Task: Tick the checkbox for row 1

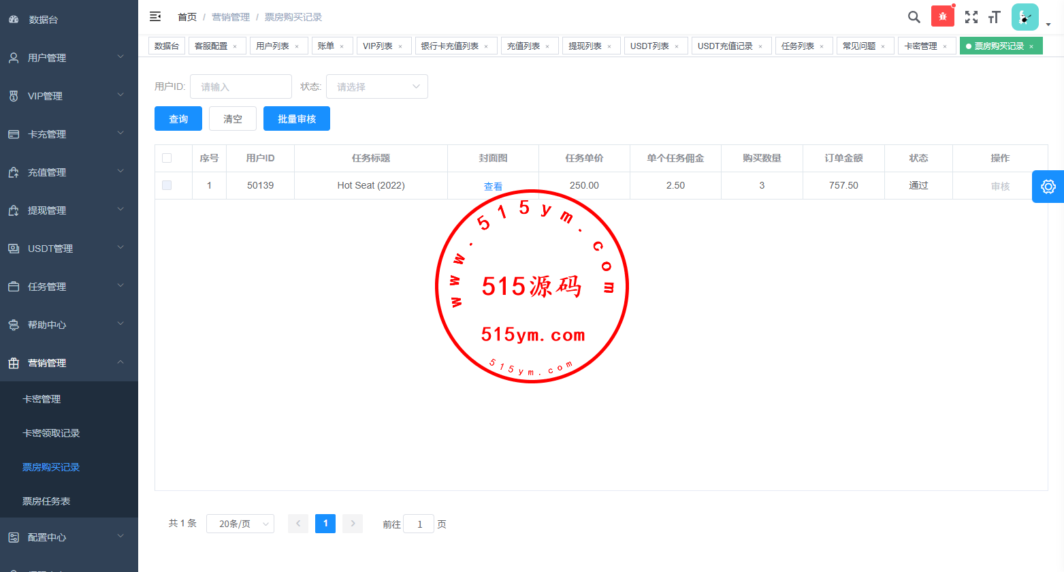Action: [167, 185]
